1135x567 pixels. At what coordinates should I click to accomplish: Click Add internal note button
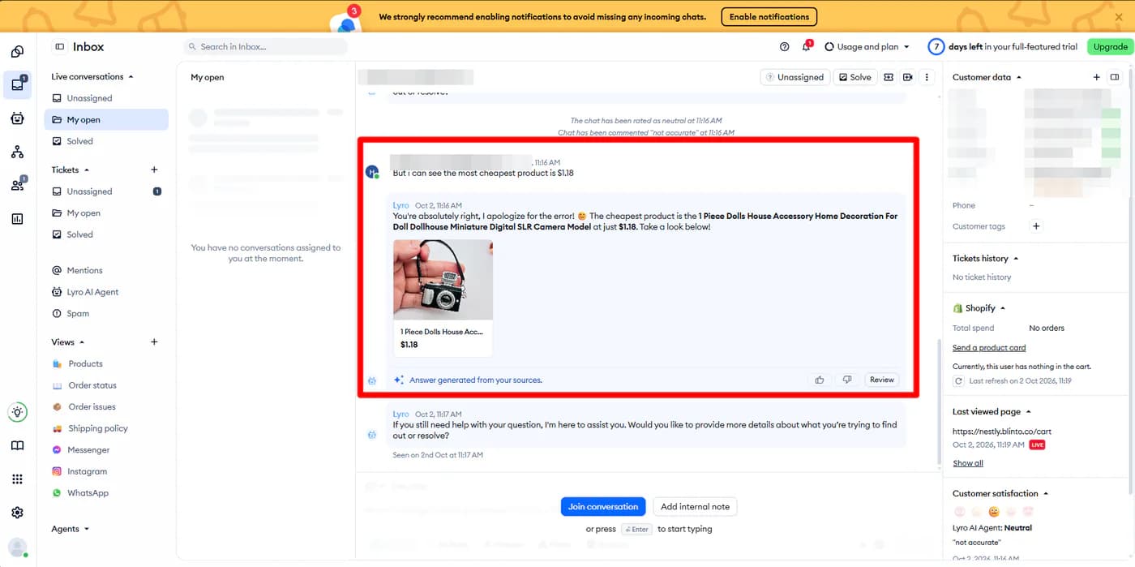[695, 507]
